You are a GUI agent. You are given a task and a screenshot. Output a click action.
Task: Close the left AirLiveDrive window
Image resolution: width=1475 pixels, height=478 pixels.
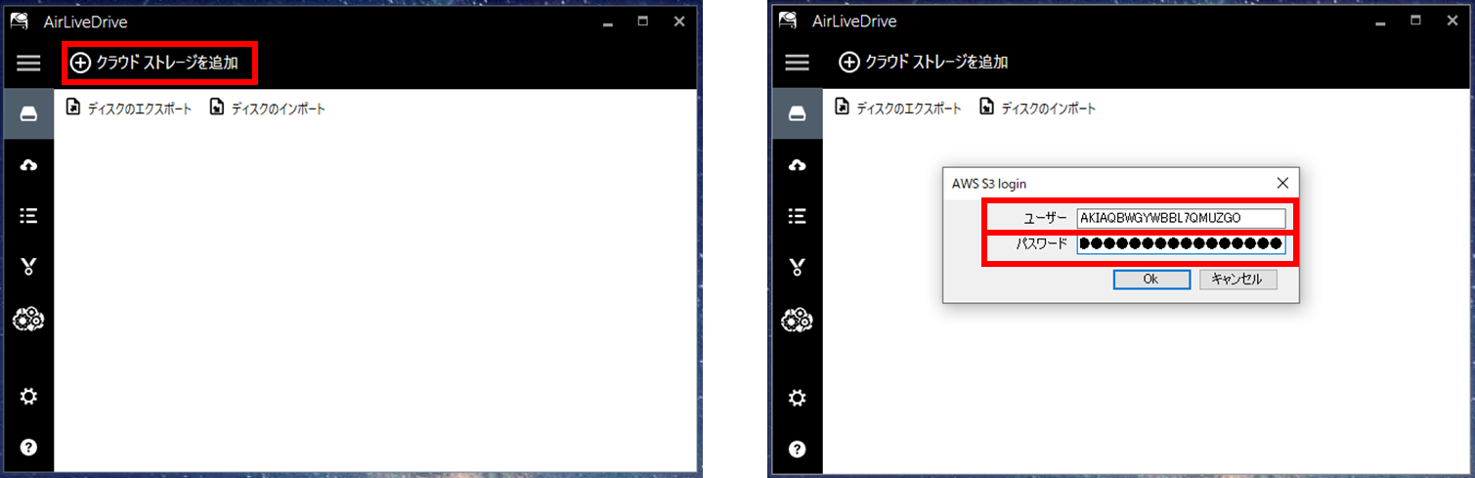pos(679,21)
